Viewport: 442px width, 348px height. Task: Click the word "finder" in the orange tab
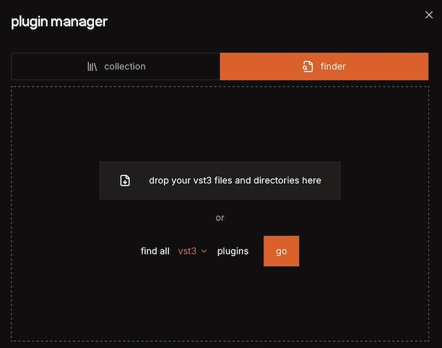point(333,67)
